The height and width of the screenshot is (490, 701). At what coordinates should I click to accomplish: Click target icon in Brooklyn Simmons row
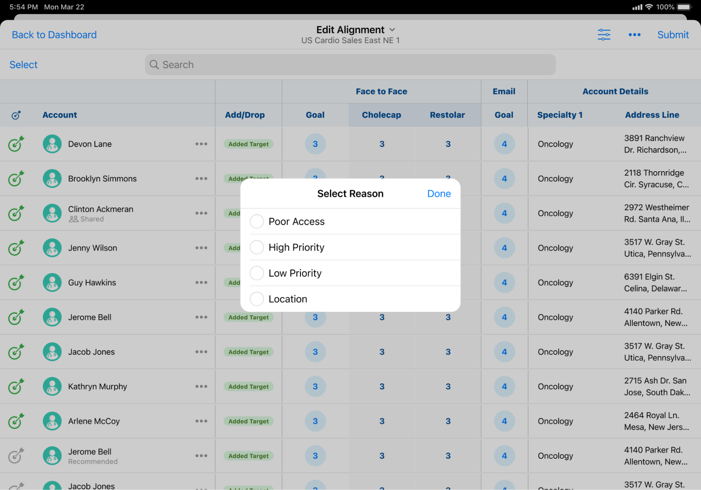pyautogui.click(x=16, y=179)
